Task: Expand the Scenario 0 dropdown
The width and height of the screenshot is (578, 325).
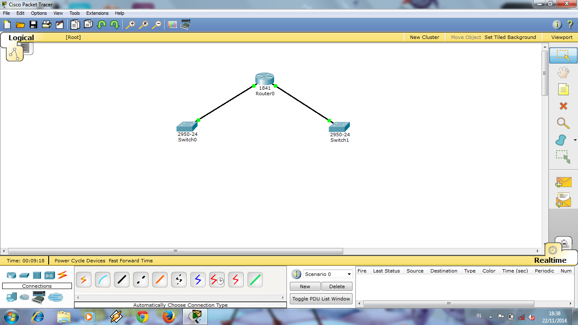Action: [x=349, y=274]
